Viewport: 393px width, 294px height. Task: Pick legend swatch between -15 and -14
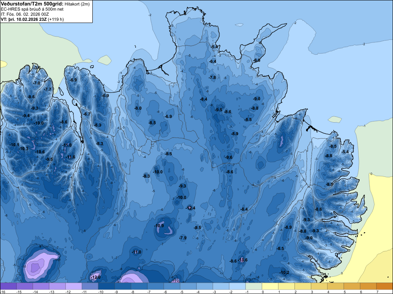[24, 286]
